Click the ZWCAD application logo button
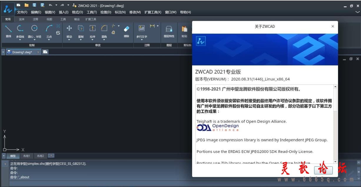The height and width of the screenshot is (187, 361). pos(8,9)
